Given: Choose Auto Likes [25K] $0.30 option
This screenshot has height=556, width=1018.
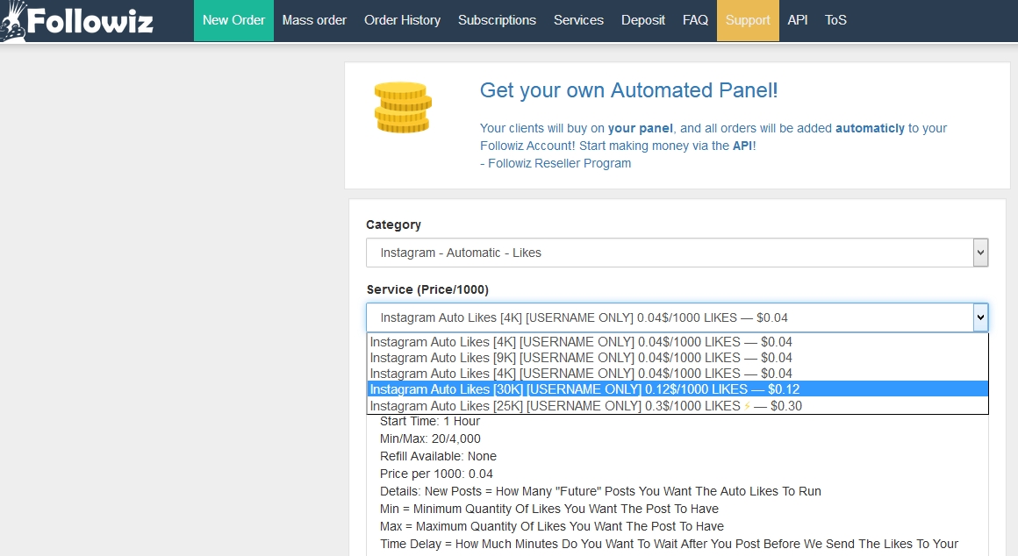Looking at the screenshot, I should tap(677, 405).
